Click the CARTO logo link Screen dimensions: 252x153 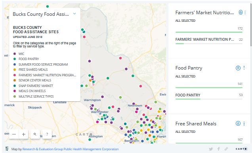pos(241,149)
